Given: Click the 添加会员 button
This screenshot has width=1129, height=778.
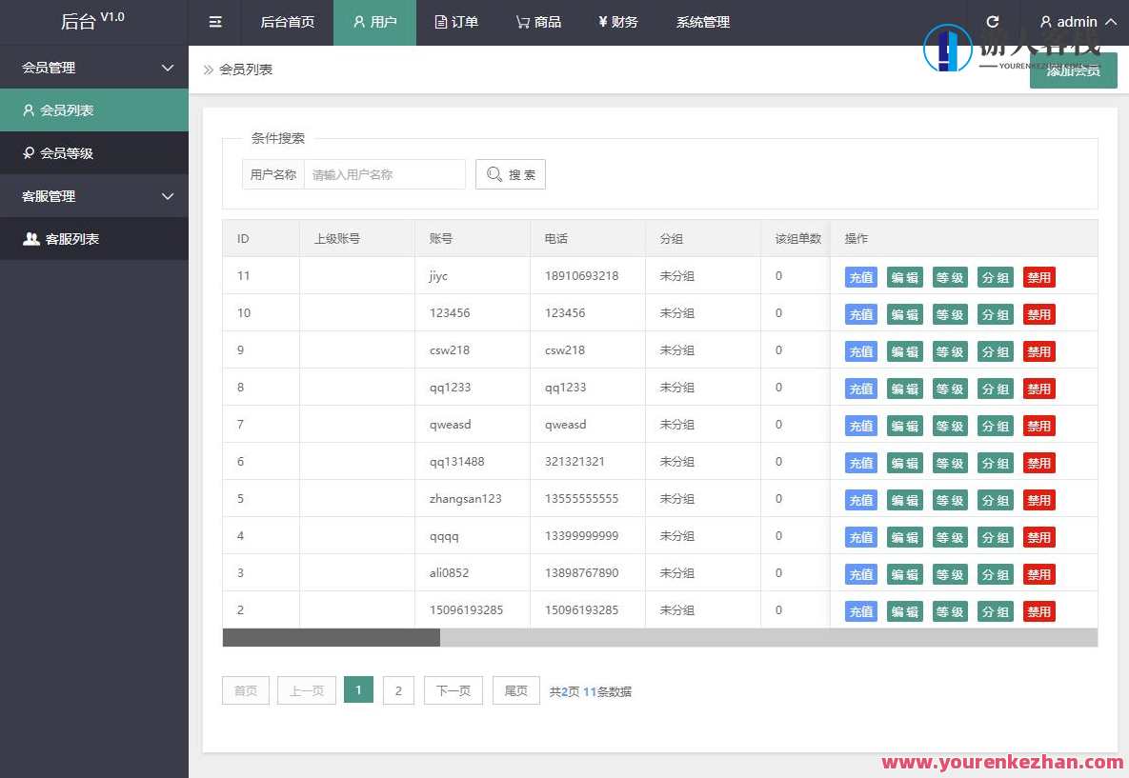Looking at the screenshot, I should click(x=1073, y=70).
